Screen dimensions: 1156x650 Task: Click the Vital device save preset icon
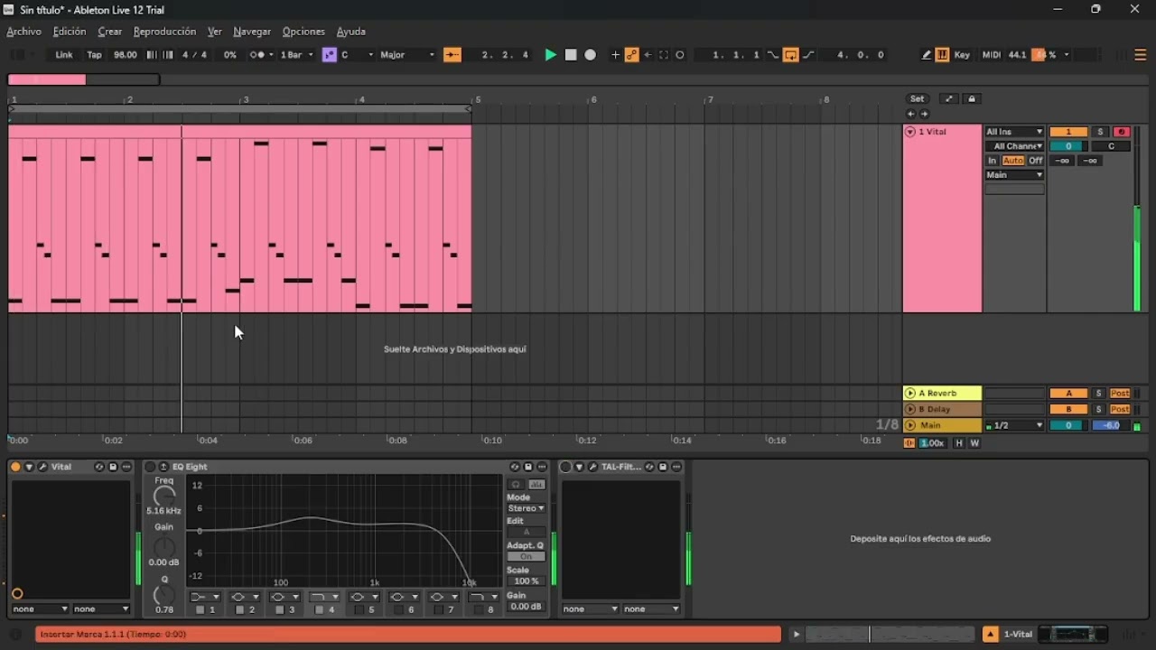tap(113, 467)
